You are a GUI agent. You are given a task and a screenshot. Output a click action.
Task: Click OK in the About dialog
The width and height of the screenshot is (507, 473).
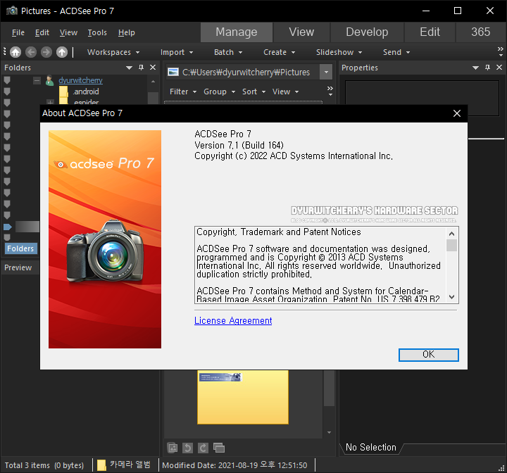click(x=428, y=355)
